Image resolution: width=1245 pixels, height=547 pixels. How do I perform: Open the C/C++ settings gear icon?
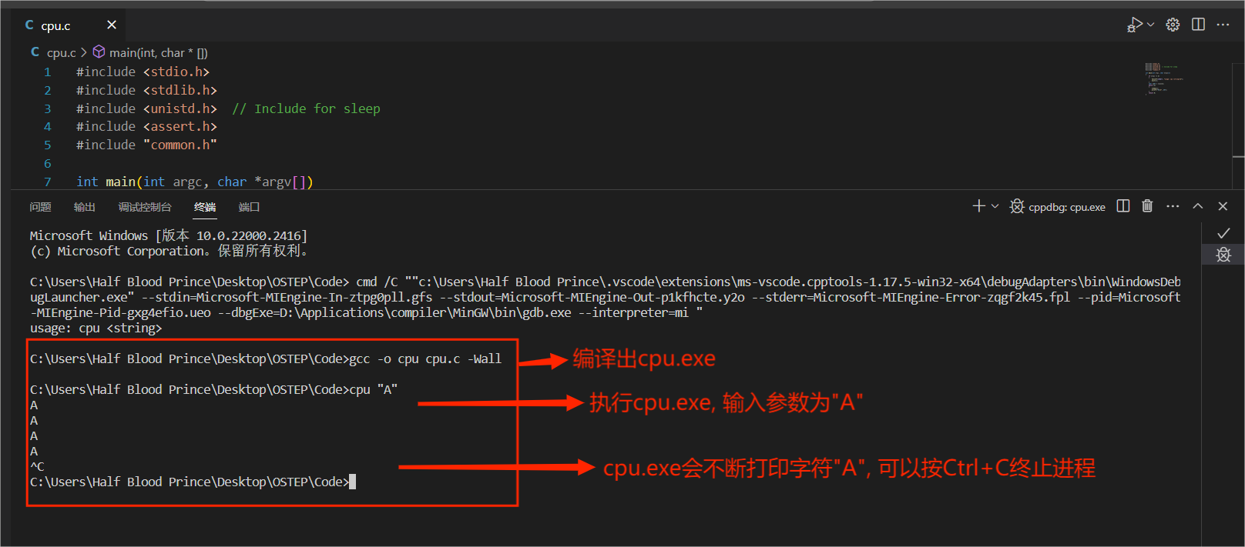point(1173,25)
